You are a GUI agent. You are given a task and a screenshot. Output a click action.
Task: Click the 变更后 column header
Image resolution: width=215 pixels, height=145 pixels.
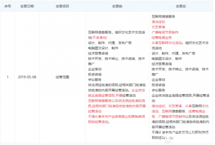pyautogui.click(x=181, y=6)
